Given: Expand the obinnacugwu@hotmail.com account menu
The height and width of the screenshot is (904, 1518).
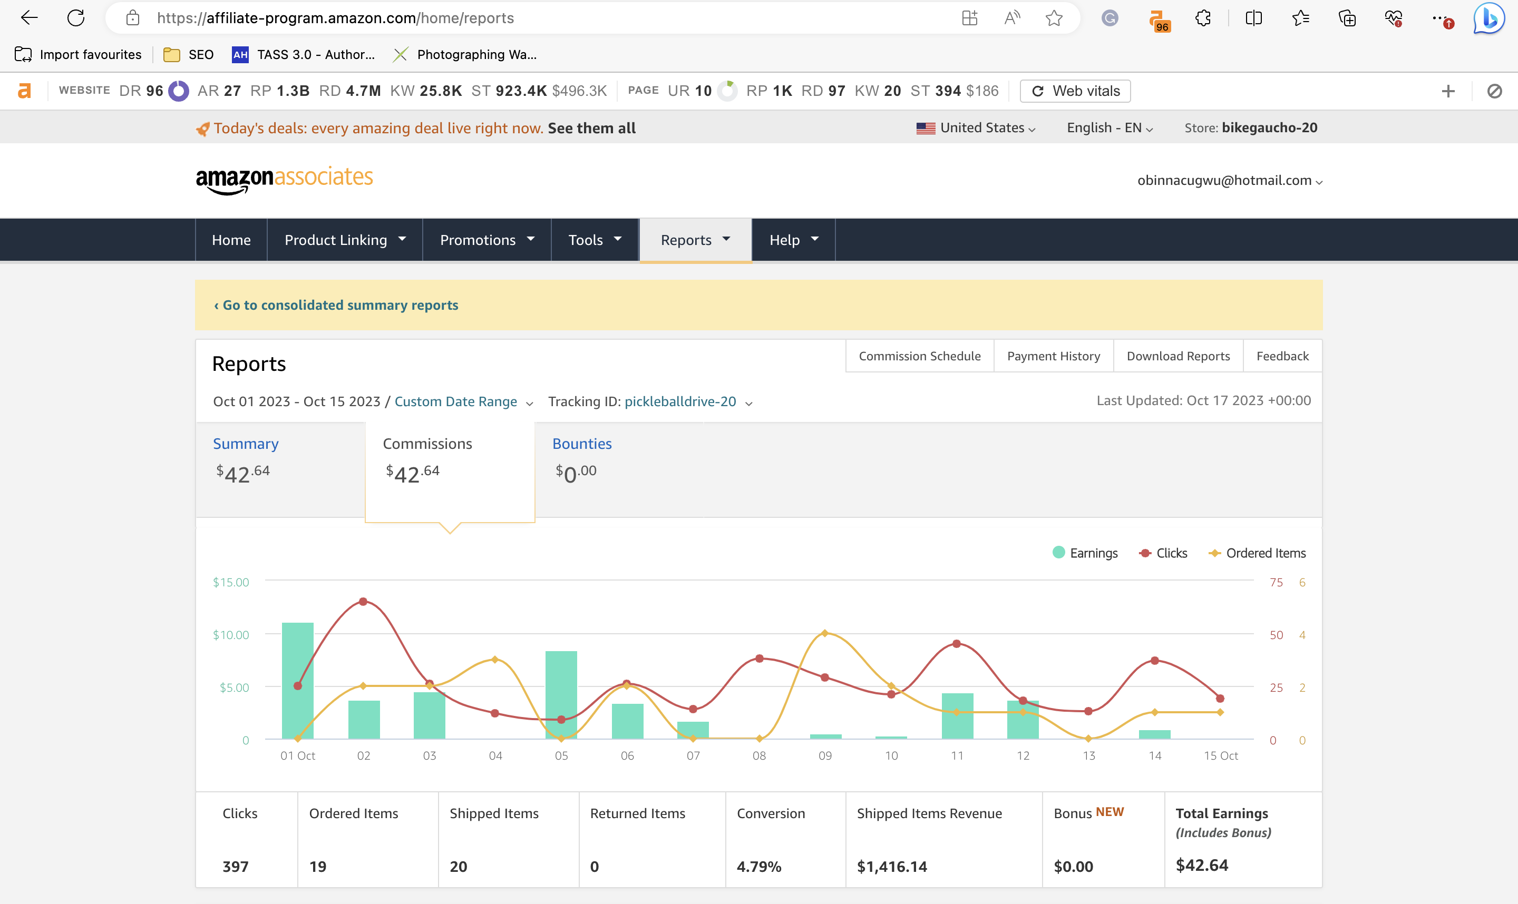Looking at the screenshot, I should click(x=1230, y=180).
